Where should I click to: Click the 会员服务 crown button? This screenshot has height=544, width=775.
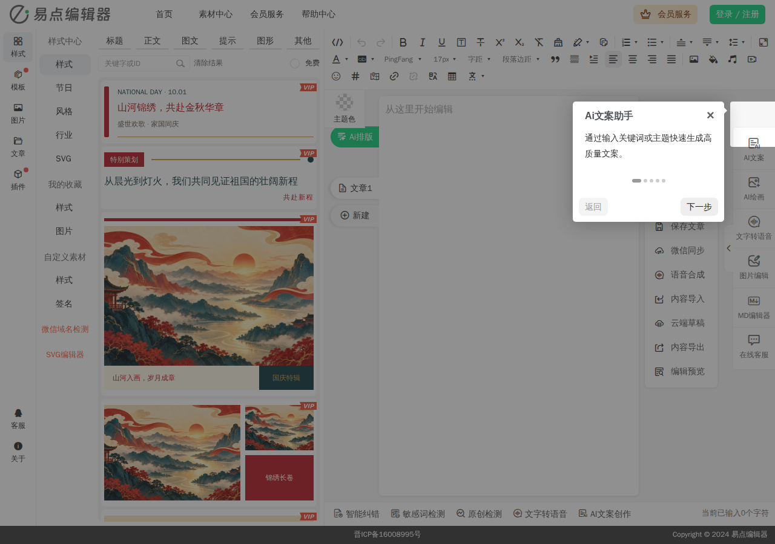click(x=665, y=15)
